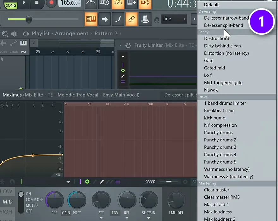The width and height of the screenshot is (278, 221).
Task: Open the dropdown arrow under ATT
Action: 101,218
